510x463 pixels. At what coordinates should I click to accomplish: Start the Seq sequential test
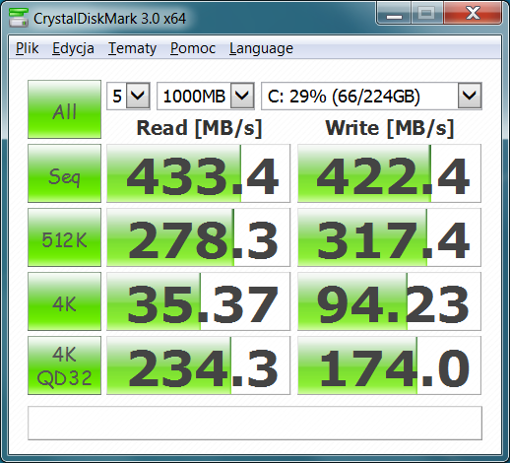point(64,173)
